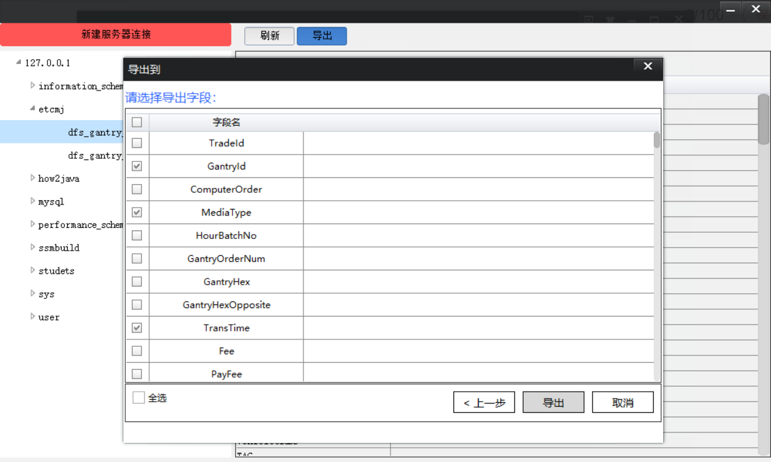This screenshot has height=462, width=771.
Task: Collapse the etcmj database node
Action: coord(33,108)
